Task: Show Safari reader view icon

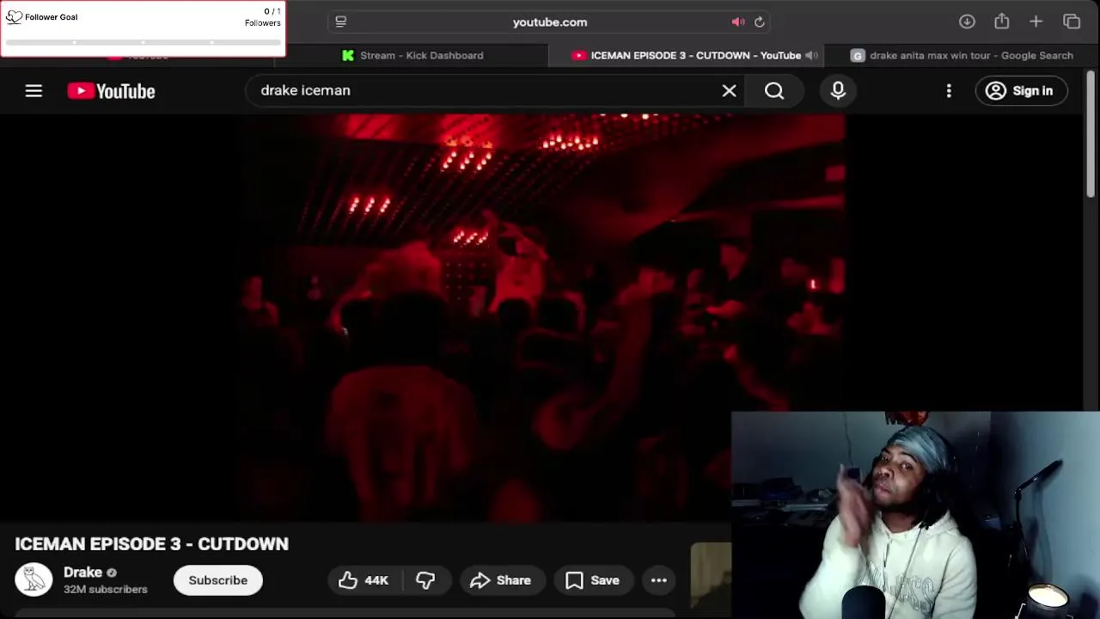Action: pyautogui.click(x=340, y=21)
